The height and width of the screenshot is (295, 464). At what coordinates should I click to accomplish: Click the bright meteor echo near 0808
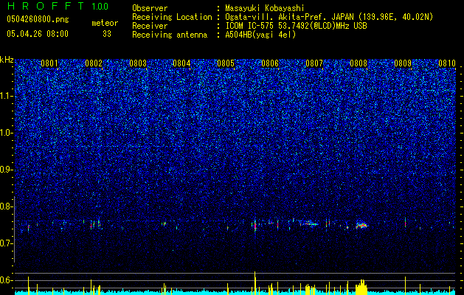tap(362, 226)
